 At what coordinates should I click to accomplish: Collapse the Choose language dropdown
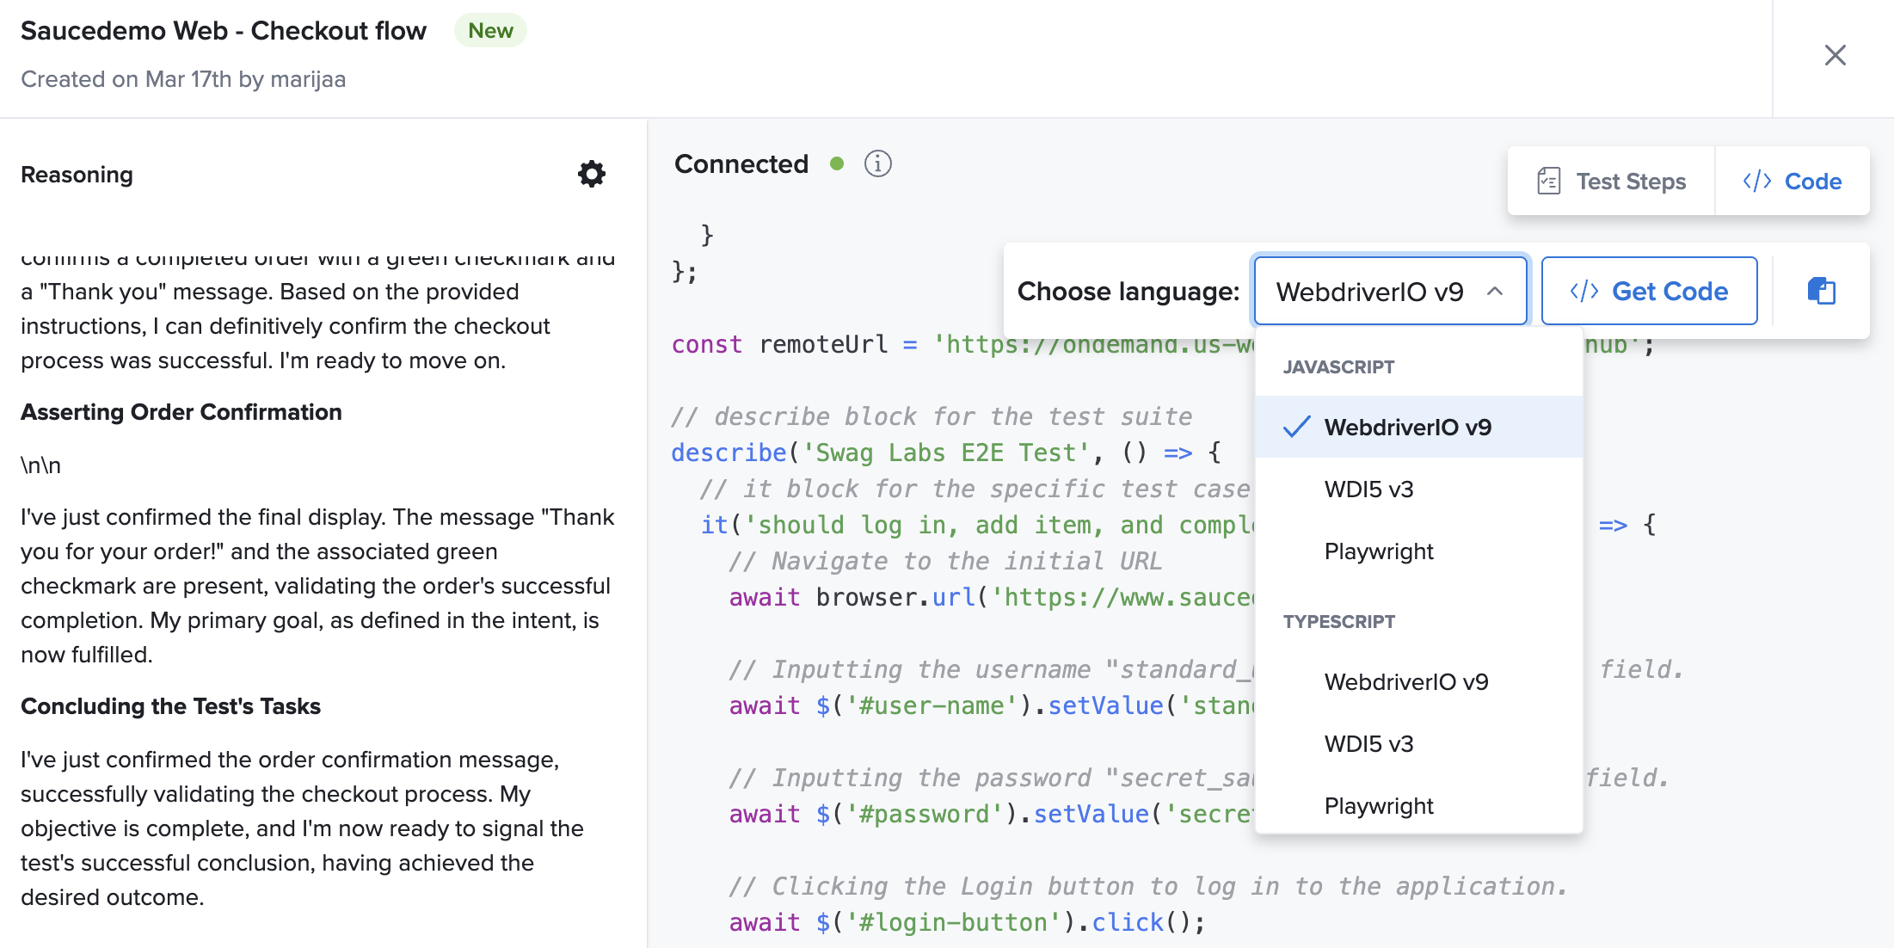pyautogui.click(x=1390, y=291)
